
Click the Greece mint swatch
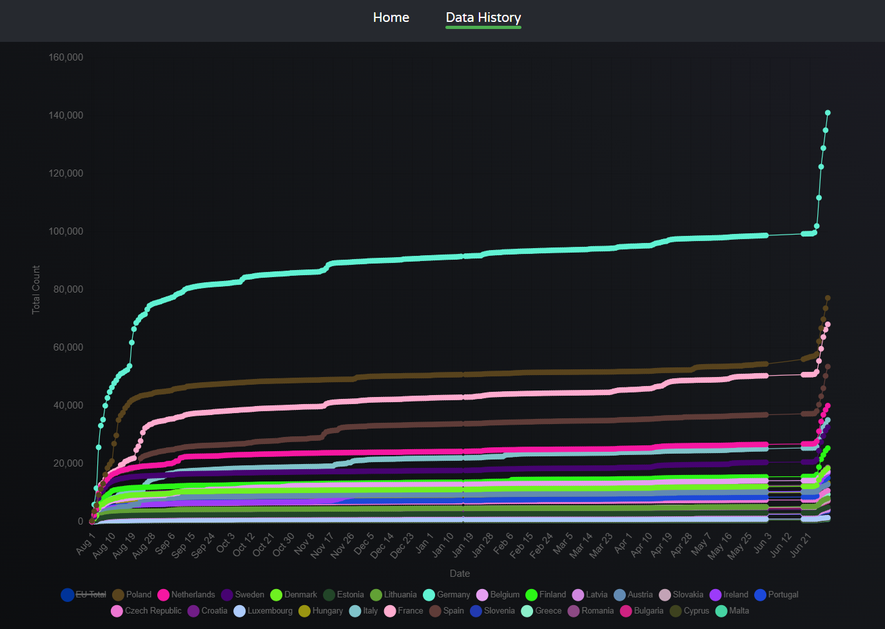pos(527,611)
